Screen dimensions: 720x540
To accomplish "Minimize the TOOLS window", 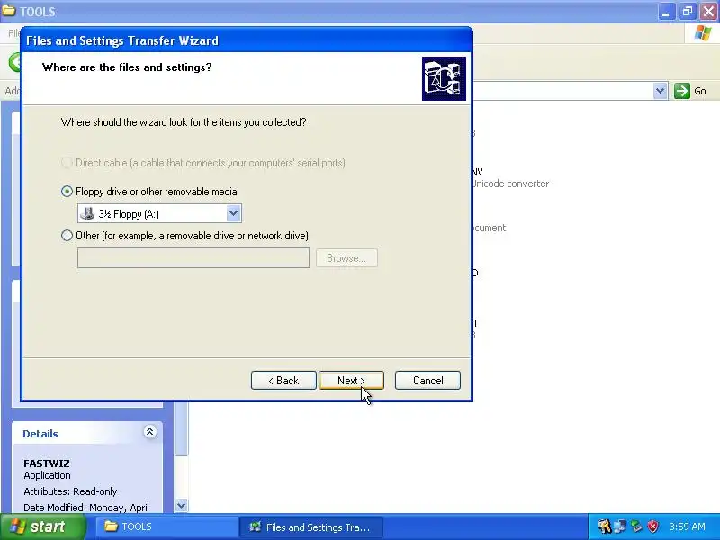I will point(666,11).
